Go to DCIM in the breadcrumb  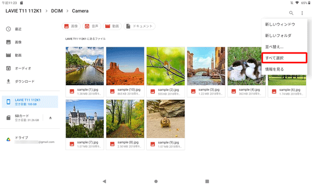57,11
